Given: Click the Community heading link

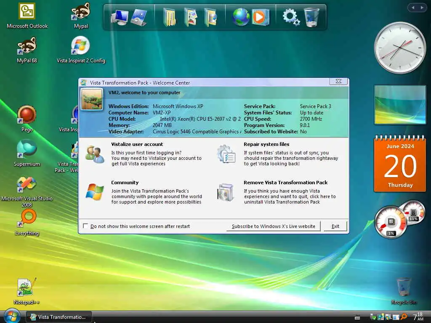Looking at the screenshot, I should (125, 183).
